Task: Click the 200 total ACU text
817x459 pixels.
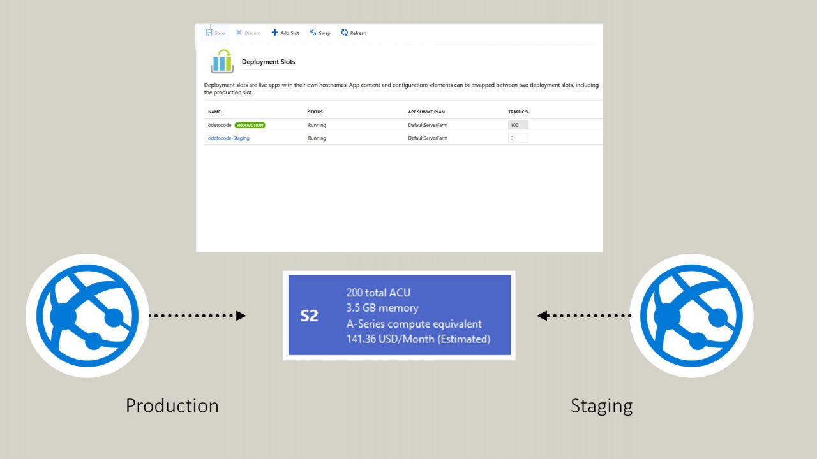Action: click(378, 293)
